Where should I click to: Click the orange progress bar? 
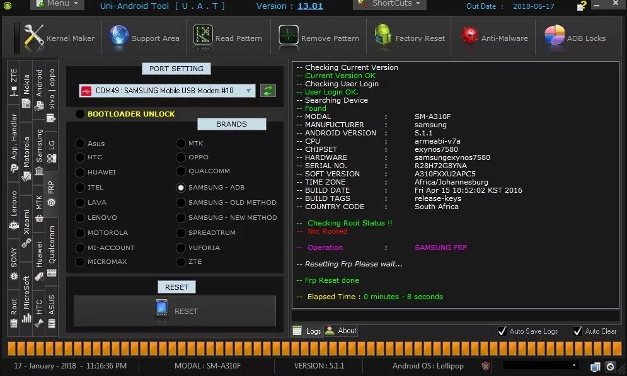coord(313,348)
